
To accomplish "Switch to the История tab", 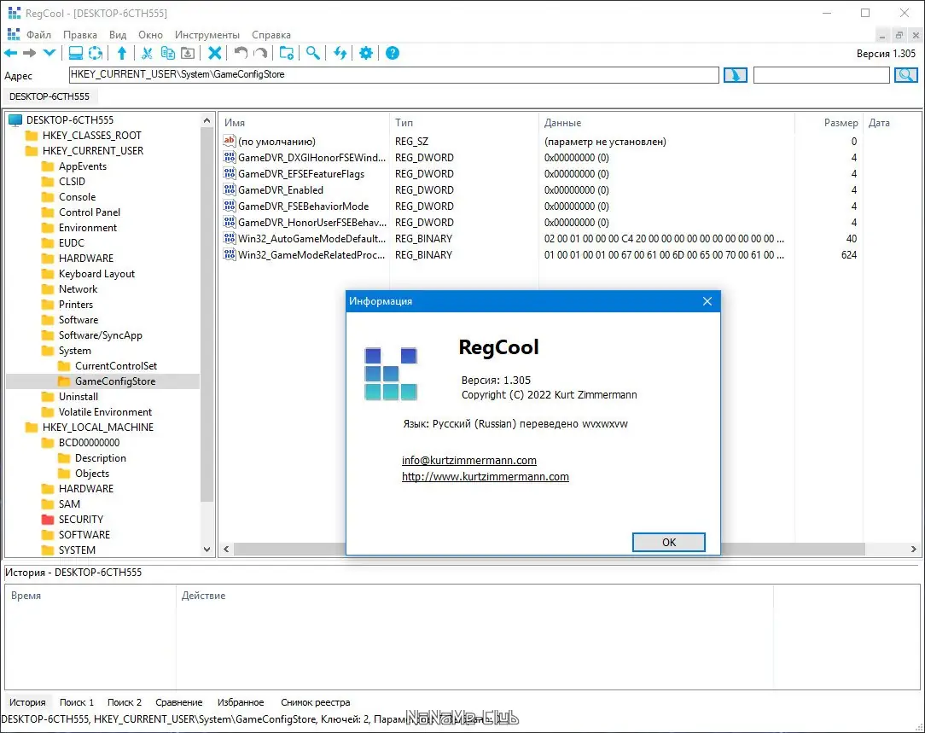I will (27, 702).
